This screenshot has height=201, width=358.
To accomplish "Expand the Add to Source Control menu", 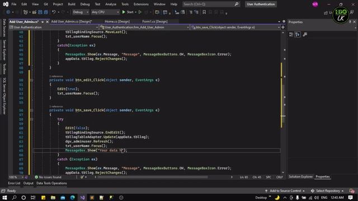I will [x=285, y=191].
